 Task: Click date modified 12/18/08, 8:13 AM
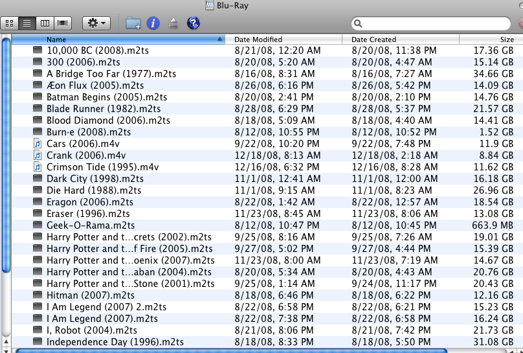278,155
